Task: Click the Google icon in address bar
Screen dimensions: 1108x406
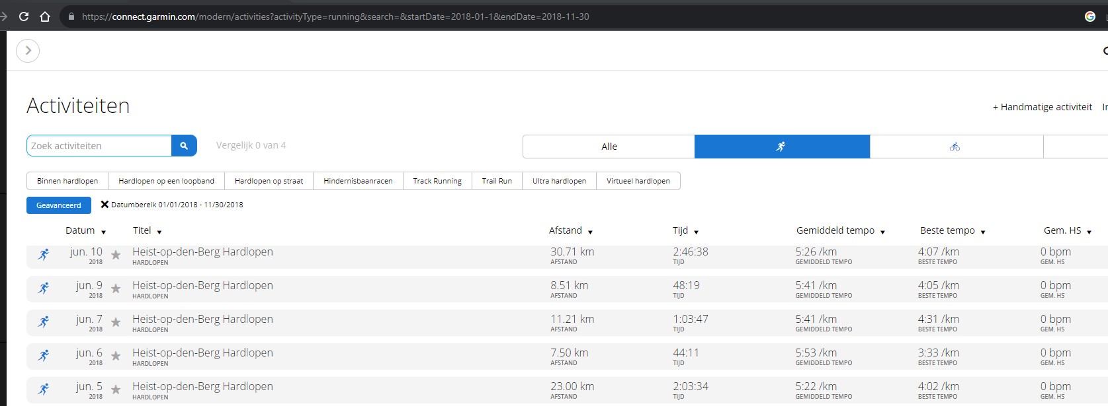Action: 1090,17
